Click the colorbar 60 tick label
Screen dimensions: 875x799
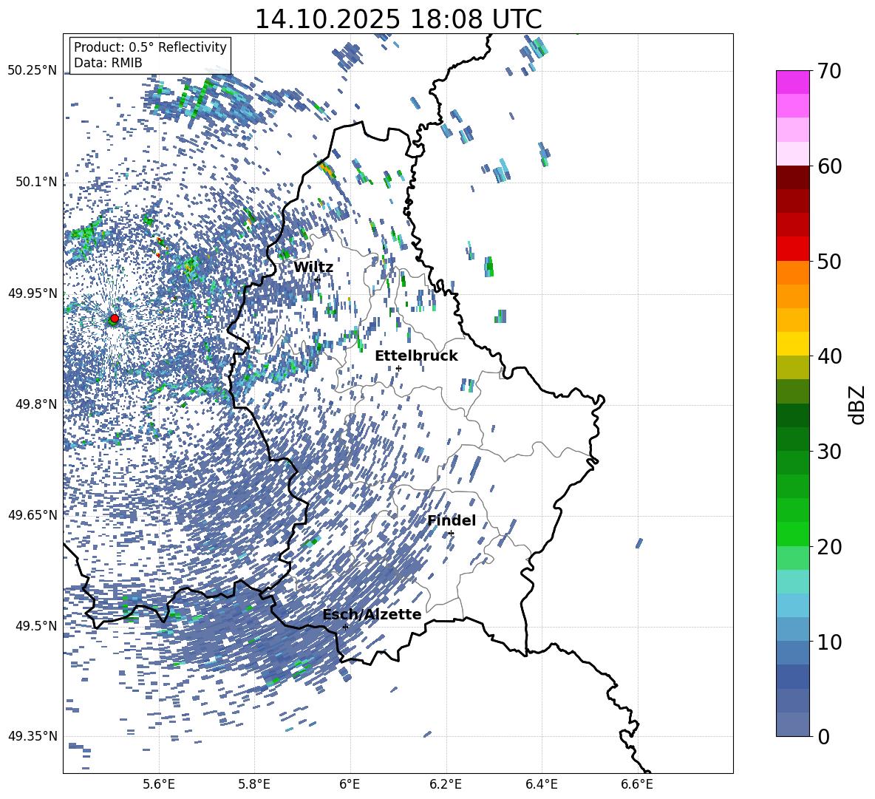point(829,166)
